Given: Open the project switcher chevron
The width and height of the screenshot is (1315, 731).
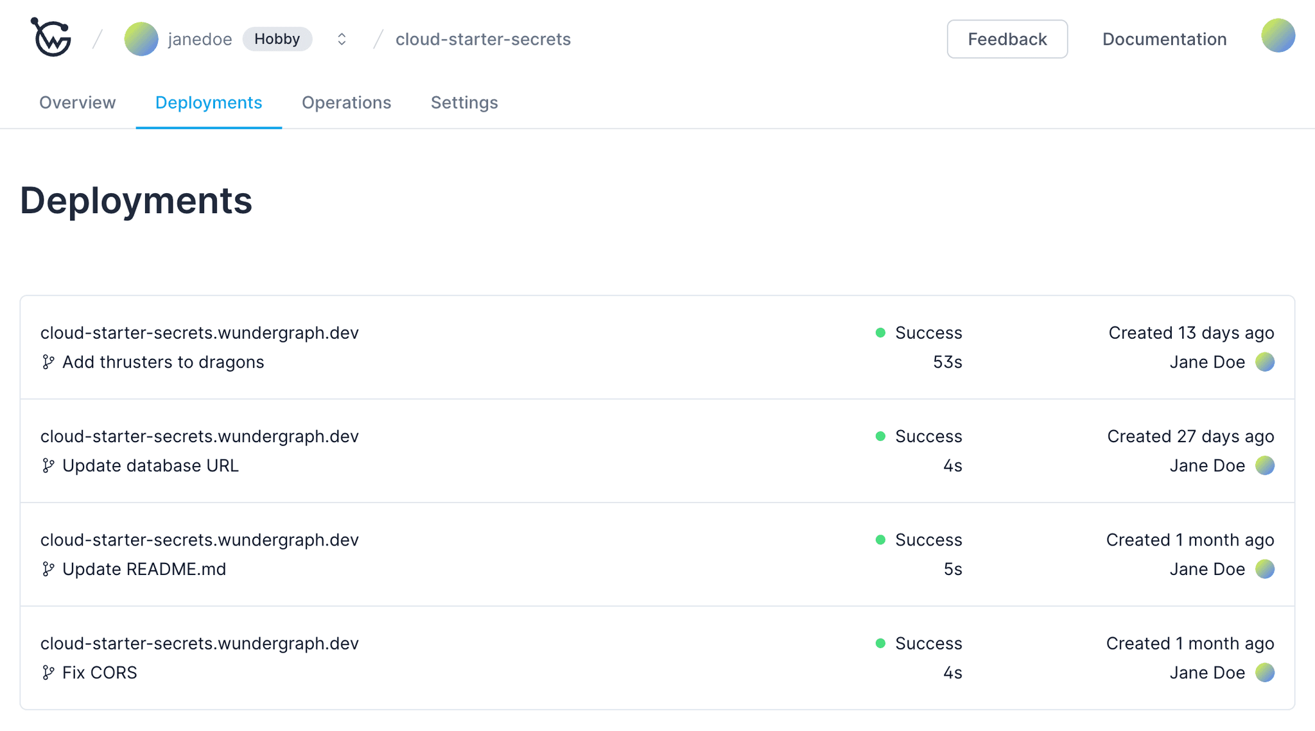Looking at the screenshot, I should (x=341, y=39).
